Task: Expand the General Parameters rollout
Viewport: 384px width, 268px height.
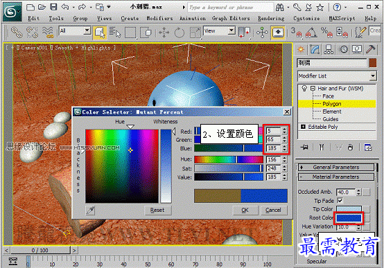Action: [336, 168]
